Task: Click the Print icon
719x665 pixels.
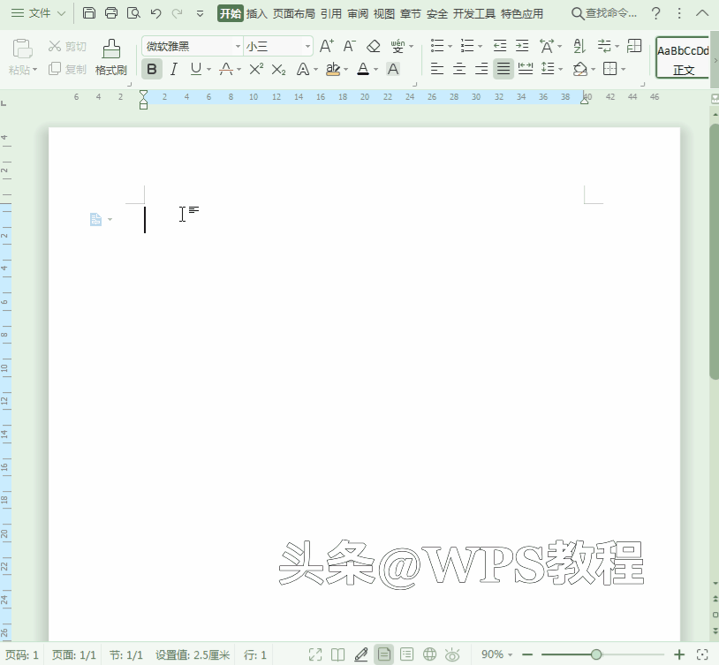Action: [x=111, y=13]
